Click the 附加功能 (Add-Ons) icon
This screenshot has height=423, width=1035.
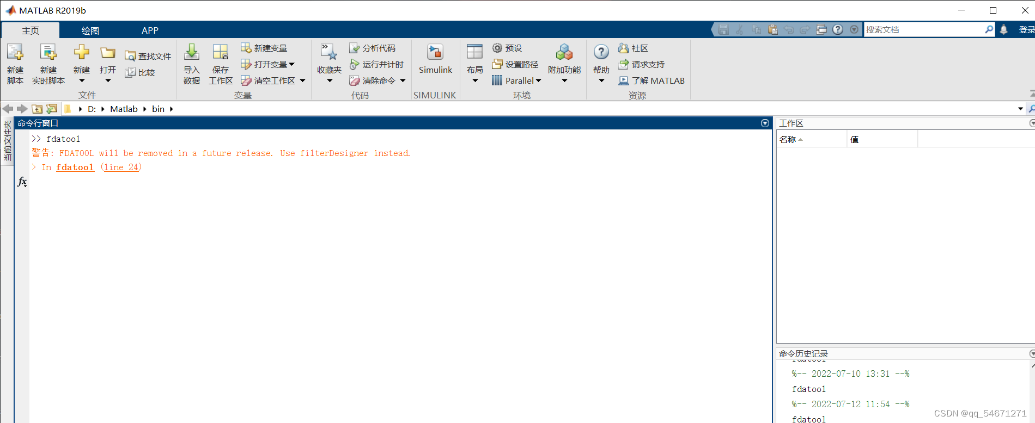tap(564, 52)
